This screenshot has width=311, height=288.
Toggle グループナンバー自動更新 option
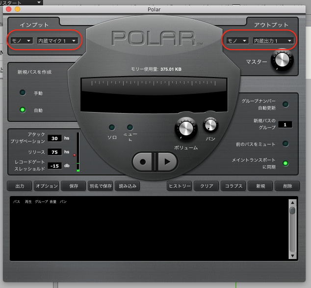coord(285,104)
